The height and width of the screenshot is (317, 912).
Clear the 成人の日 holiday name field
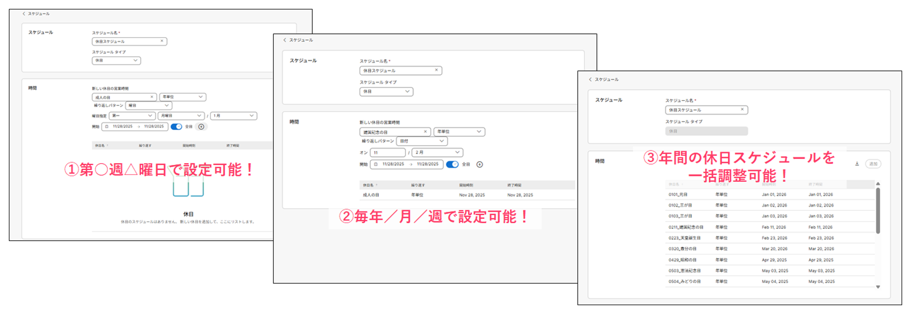(151, 97)
